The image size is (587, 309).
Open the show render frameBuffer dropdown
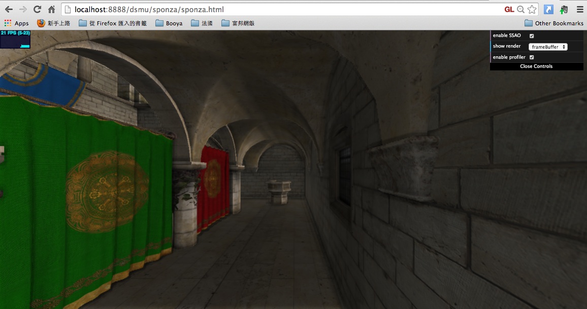click(x=548, y=47)
